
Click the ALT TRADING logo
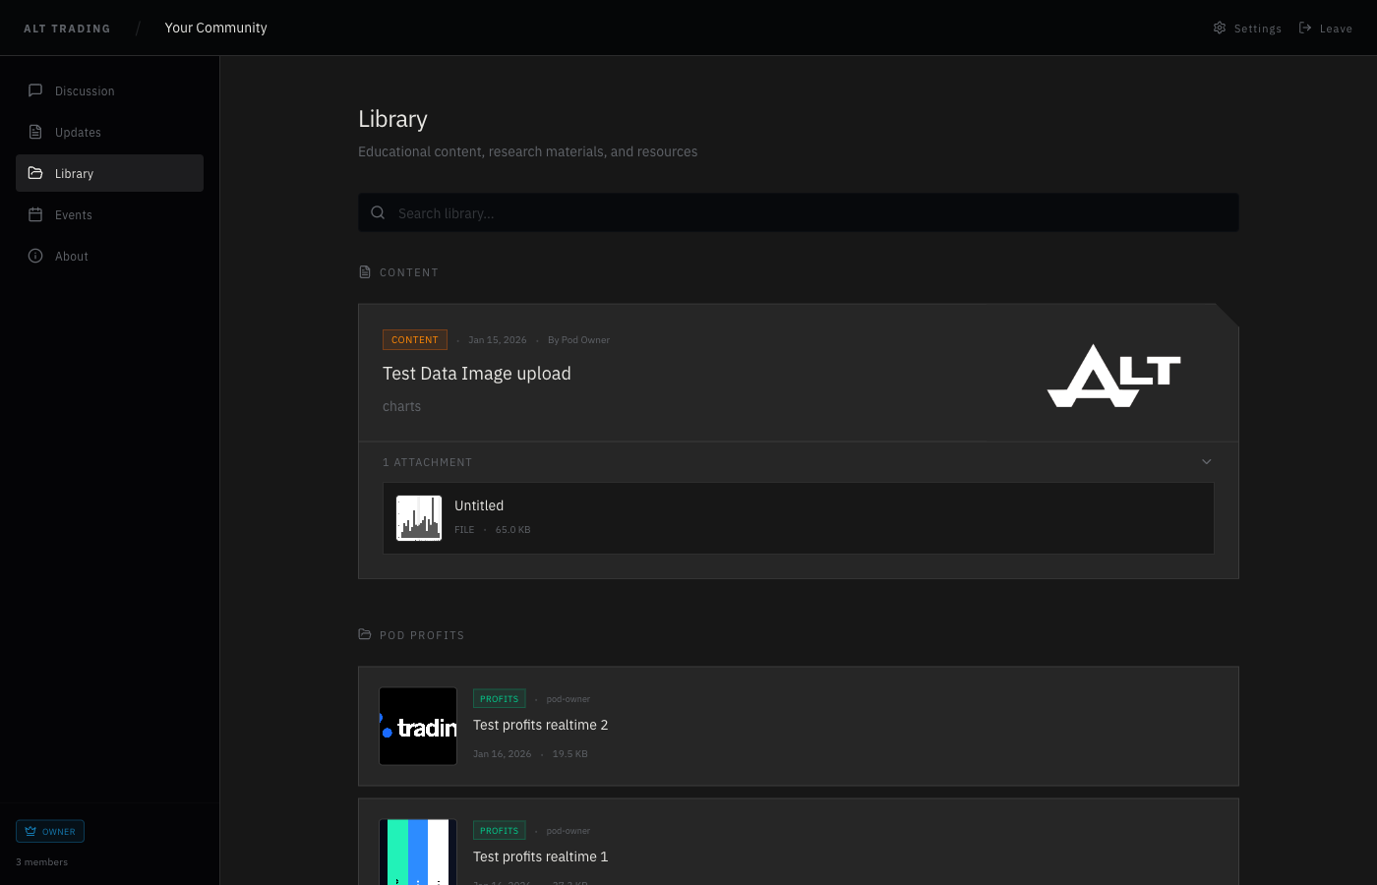coord(67,28)
